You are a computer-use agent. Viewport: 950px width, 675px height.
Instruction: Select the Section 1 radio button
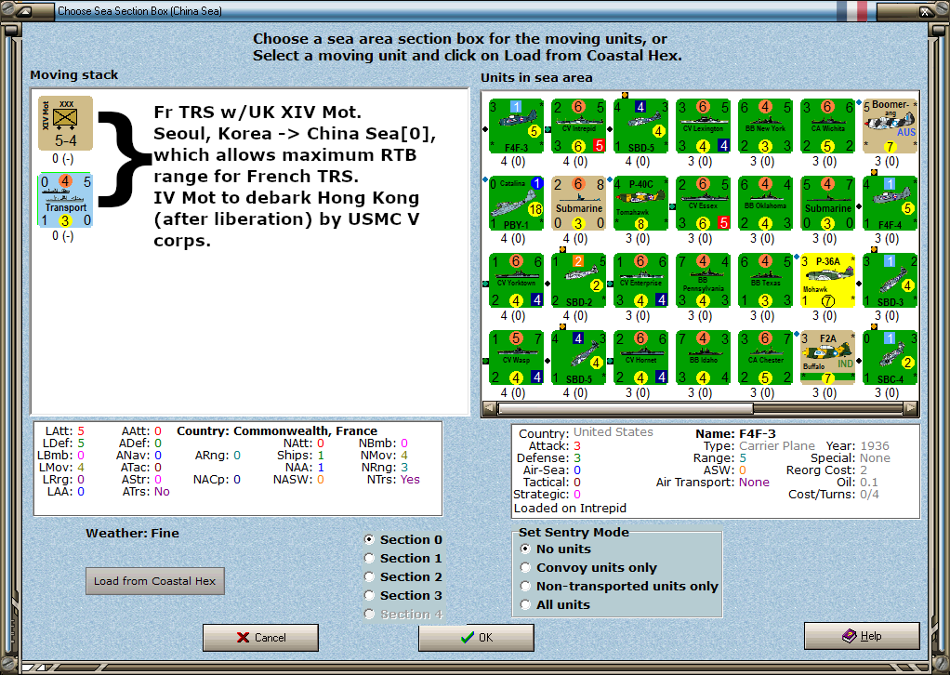coord(403,558)
